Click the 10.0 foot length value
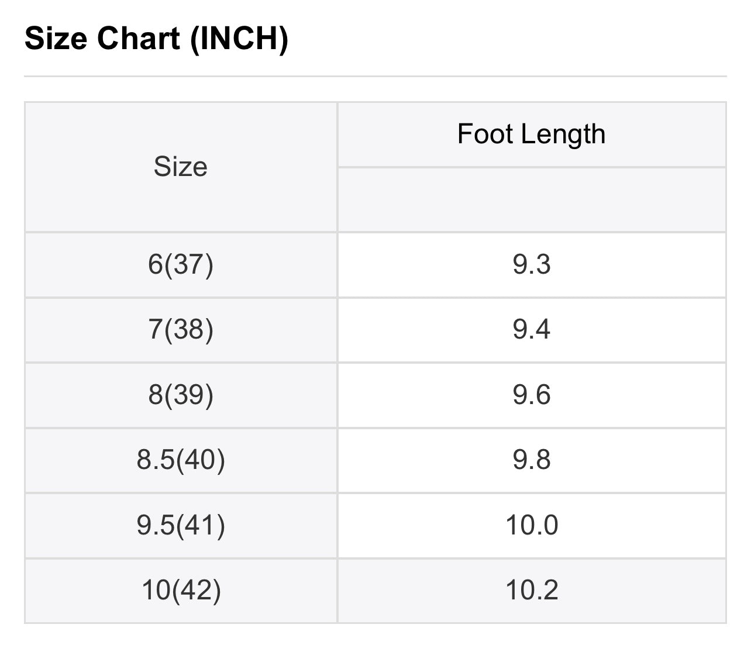751x645 pixels. coord(531,525)
